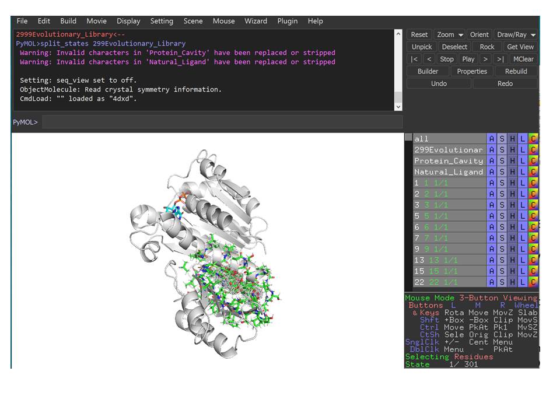The height and width of the screenshot is (420, 560).
Task: Open the Label (L) menu for 299Evolutionar object
Action: coord(523,150)
